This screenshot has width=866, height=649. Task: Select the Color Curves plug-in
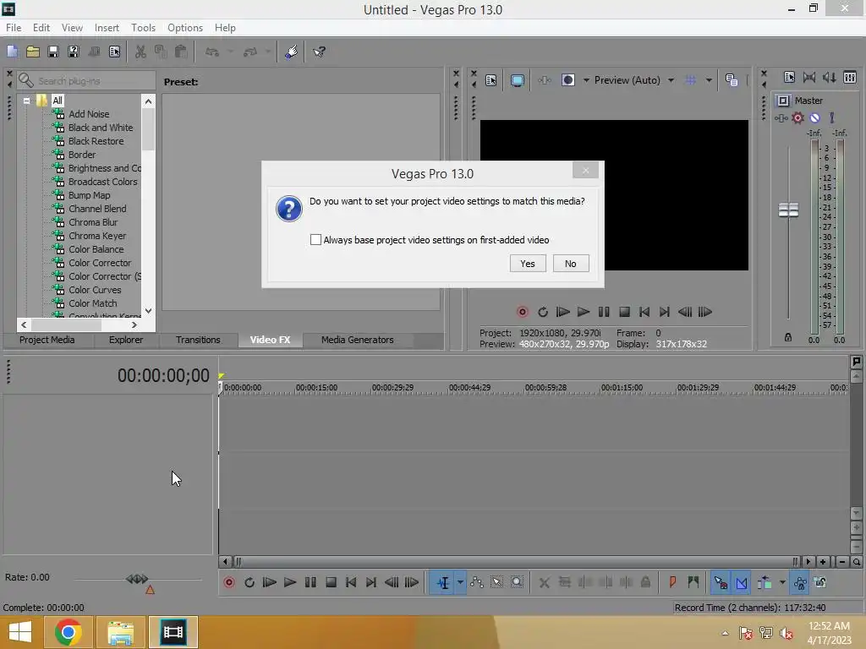(x=95, y=290)
